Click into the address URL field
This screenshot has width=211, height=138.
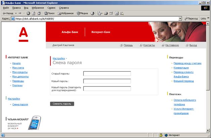(97, 19)
